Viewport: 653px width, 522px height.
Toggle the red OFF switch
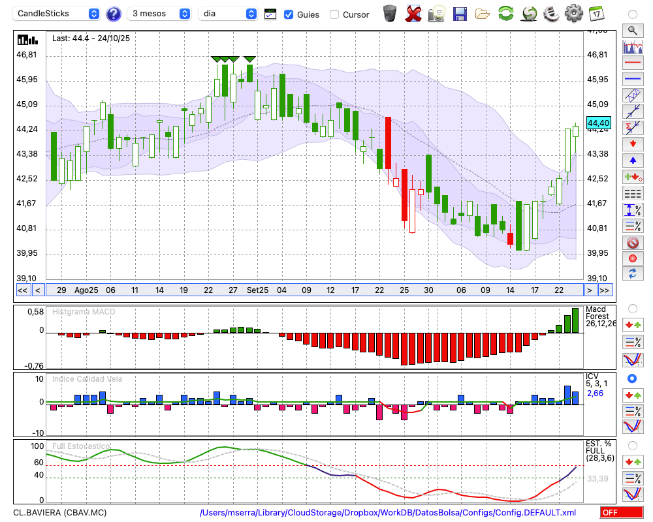(x=622, y=512)
